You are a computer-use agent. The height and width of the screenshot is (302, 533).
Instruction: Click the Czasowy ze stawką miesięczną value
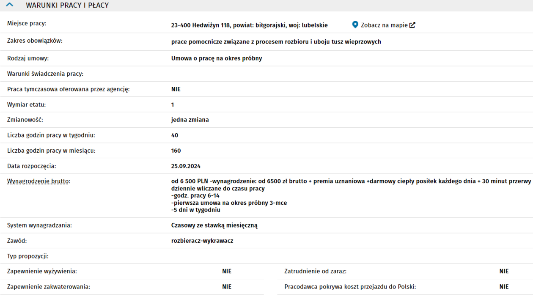(x=214, y=225)
